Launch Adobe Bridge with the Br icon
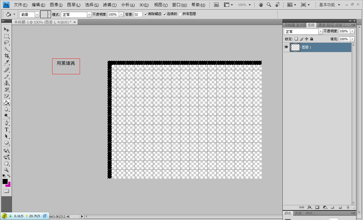Viewport: 363px width, 220px height. tap(216, 5)
